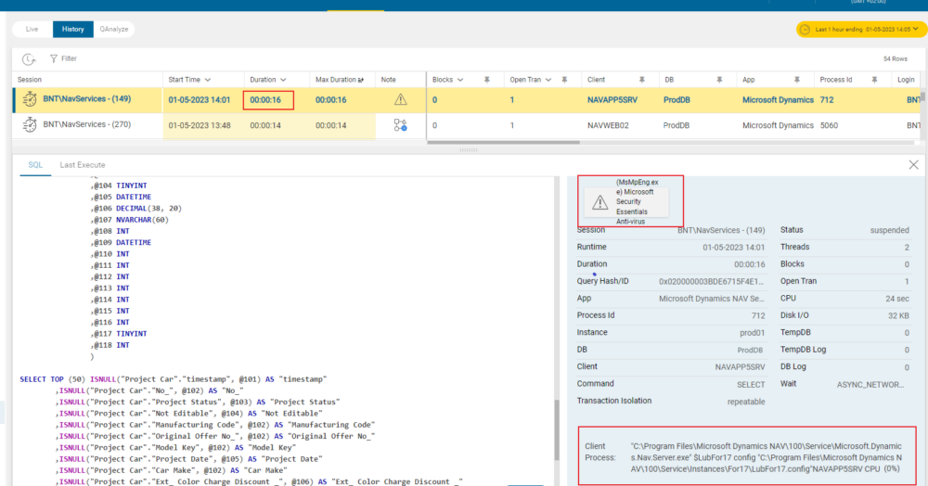Click the Session column header

30,80
